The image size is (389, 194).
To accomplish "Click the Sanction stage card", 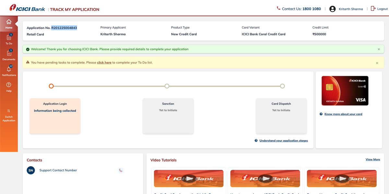I will (168, 116).
